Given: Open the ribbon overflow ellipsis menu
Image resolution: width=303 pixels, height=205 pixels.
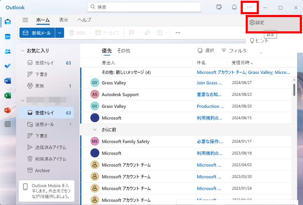Looking at the screenshot, I should point(178,33).
